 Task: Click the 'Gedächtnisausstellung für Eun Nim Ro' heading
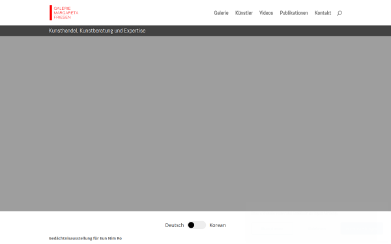click(85, 238)
